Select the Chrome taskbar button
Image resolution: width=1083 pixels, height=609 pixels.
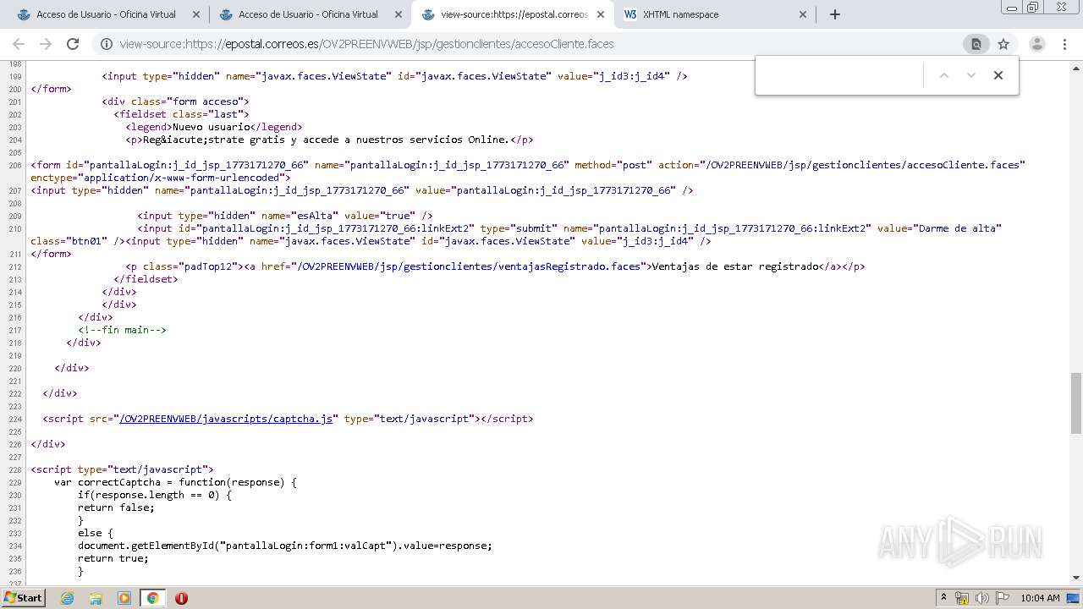coord(152,598)
